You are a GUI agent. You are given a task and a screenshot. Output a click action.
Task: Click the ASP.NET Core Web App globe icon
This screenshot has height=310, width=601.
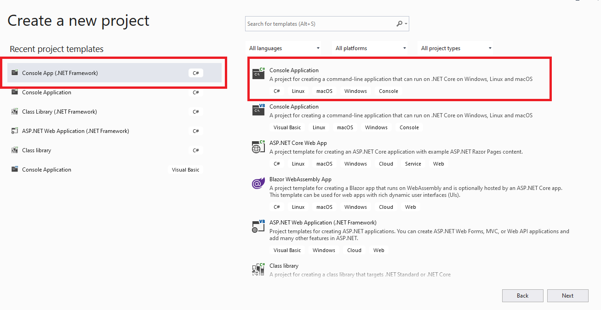pyautogui.click(x=258, y=147)
